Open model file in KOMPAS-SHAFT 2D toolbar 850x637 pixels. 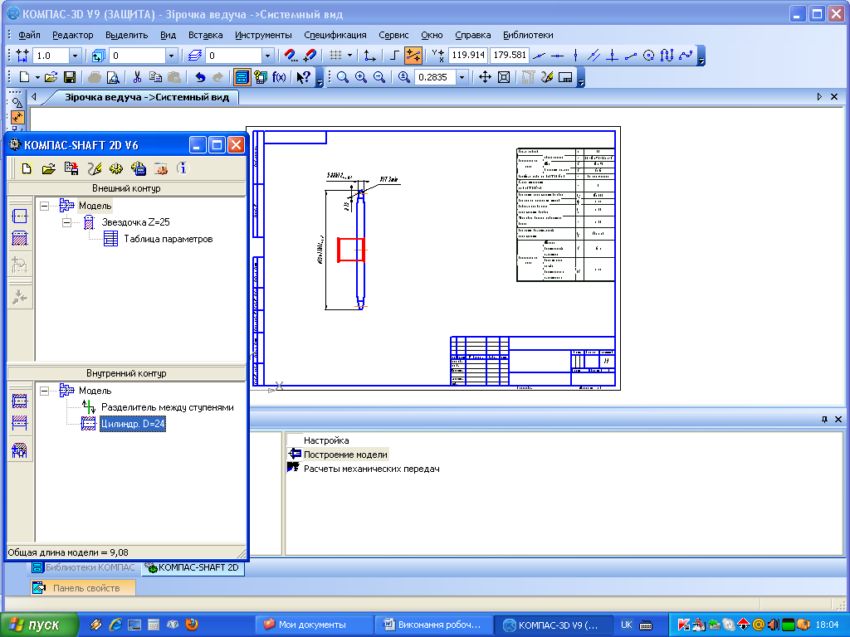click(x=49, y=168)
